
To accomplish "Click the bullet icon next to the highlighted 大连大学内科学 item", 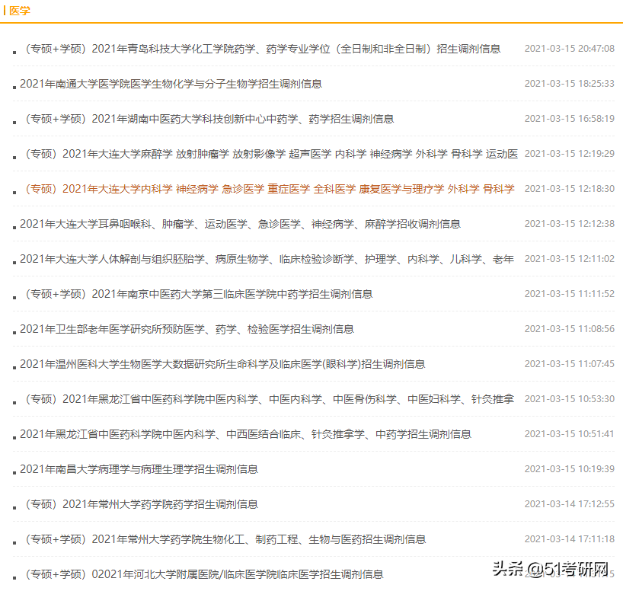I will (x=14, y=191).
